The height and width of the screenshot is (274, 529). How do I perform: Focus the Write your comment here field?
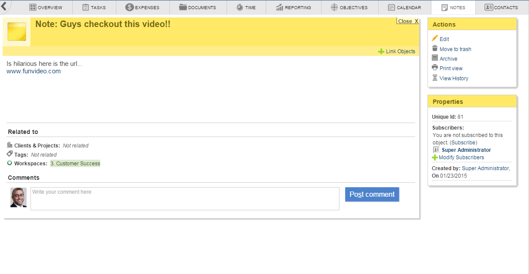[185, 199]
